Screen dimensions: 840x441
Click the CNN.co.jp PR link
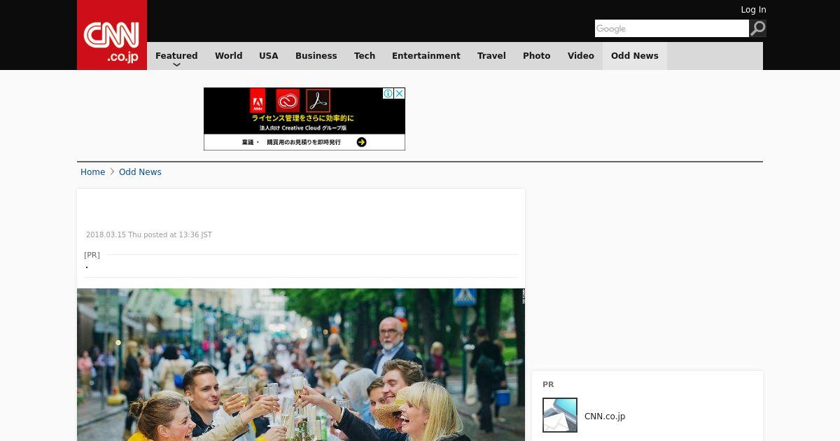605,416
